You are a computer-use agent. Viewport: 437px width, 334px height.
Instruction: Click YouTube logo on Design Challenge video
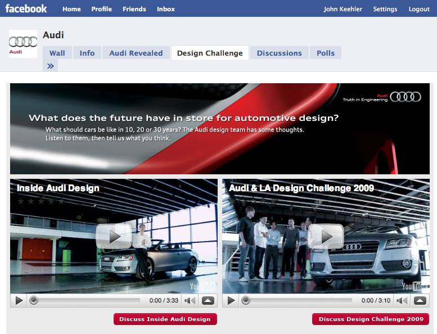pos(415,286)
